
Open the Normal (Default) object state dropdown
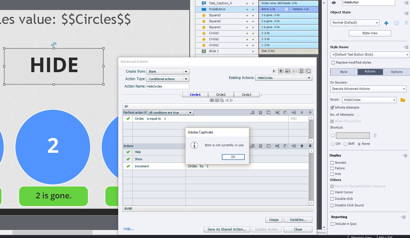click(355, 23)
